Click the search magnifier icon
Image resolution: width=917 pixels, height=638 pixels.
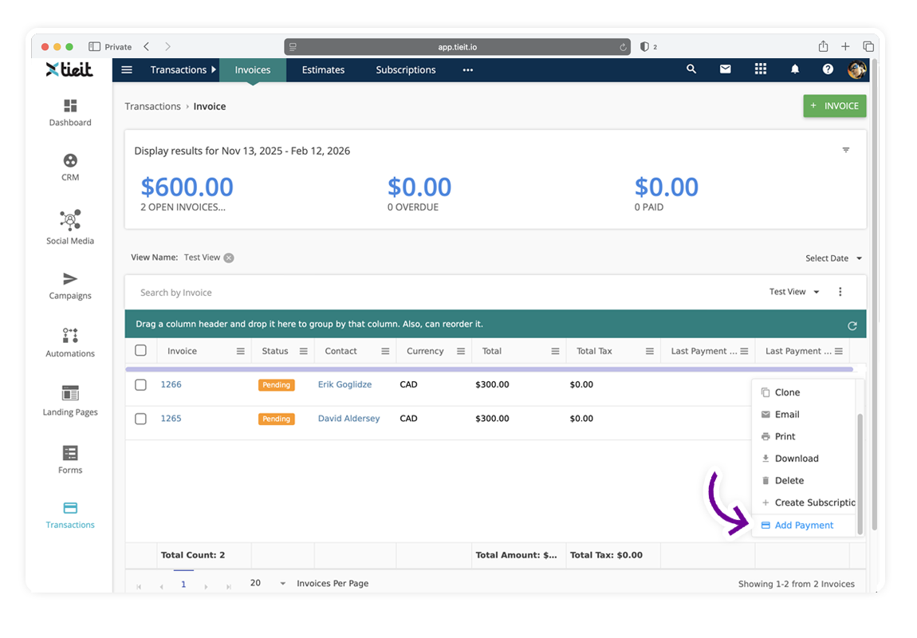point(691,69)
